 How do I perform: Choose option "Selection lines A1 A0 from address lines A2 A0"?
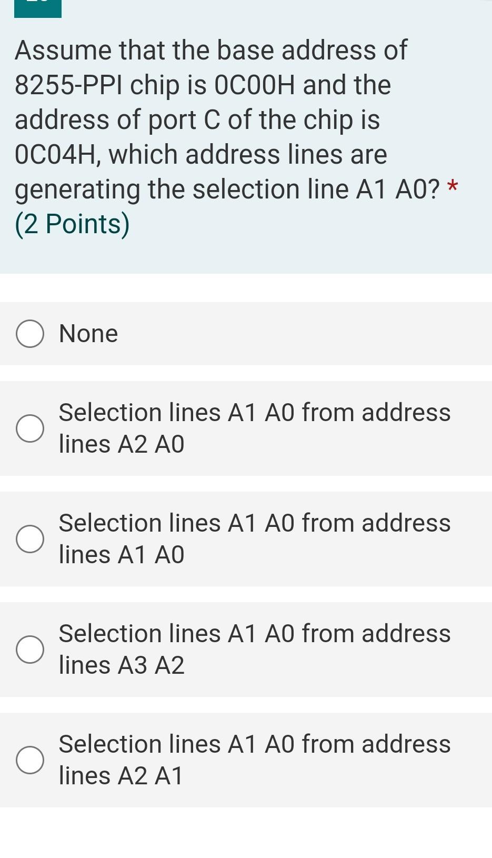tap(30, 428)
